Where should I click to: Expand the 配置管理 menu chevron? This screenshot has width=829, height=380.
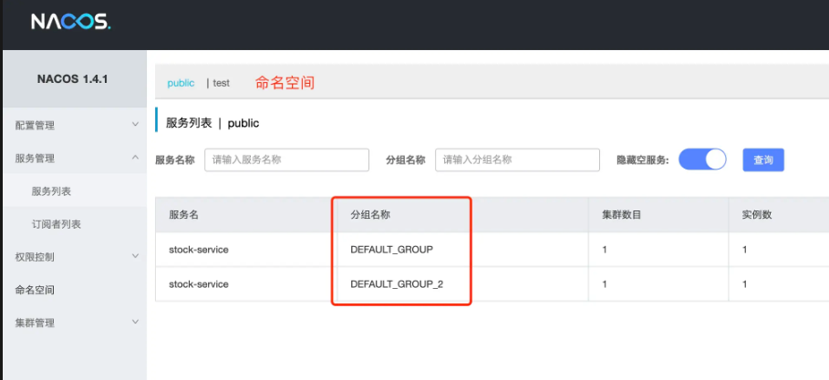(135, 125)
